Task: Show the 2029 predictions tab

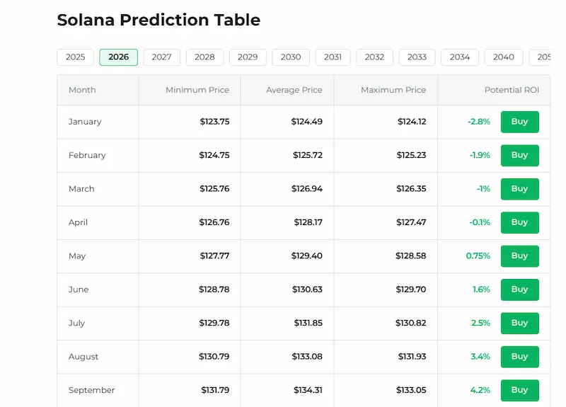Action: [248, 57]
